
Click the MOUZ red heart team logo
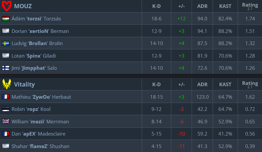(x=7, y=6)
